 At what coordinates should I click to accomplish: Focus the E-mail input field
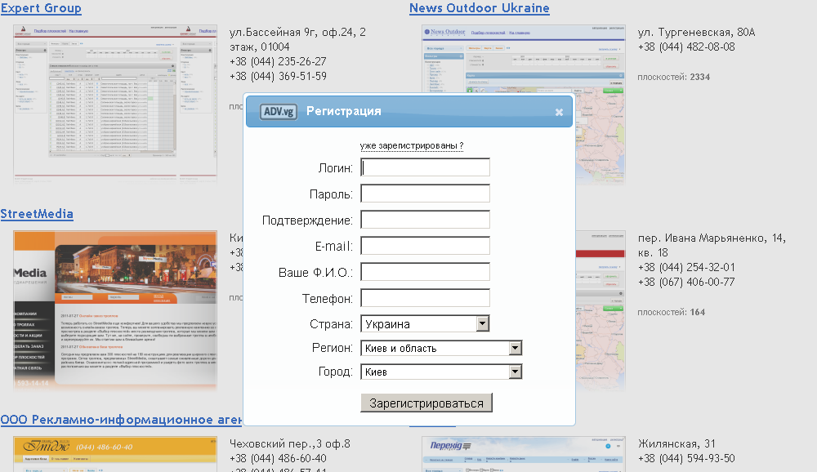pyautogui.click(x=425, y=246)
